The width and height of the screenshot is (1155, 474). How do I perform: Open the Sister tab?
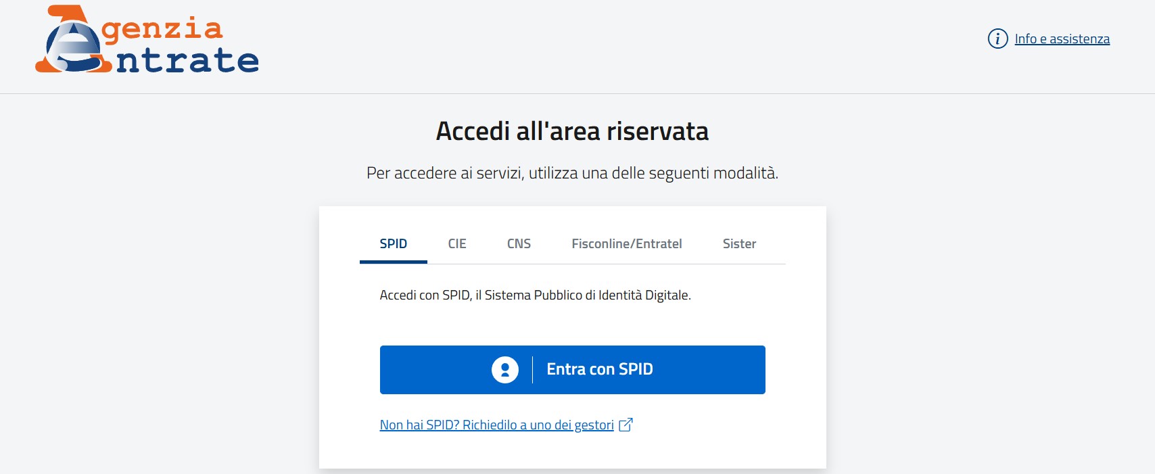pyautogui.click(x=739, y=243)
